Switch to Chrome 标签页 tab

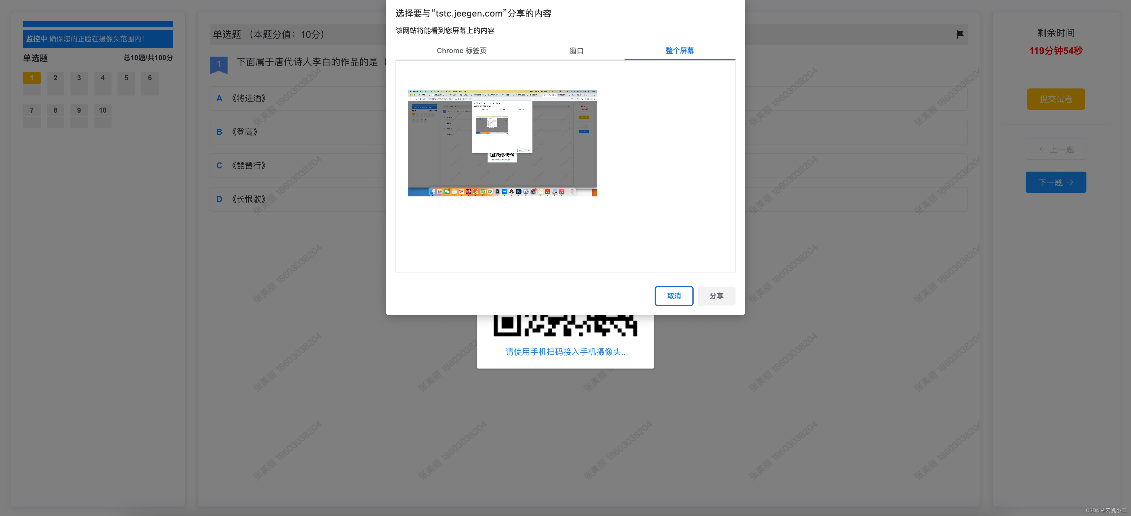coord(461,50)
